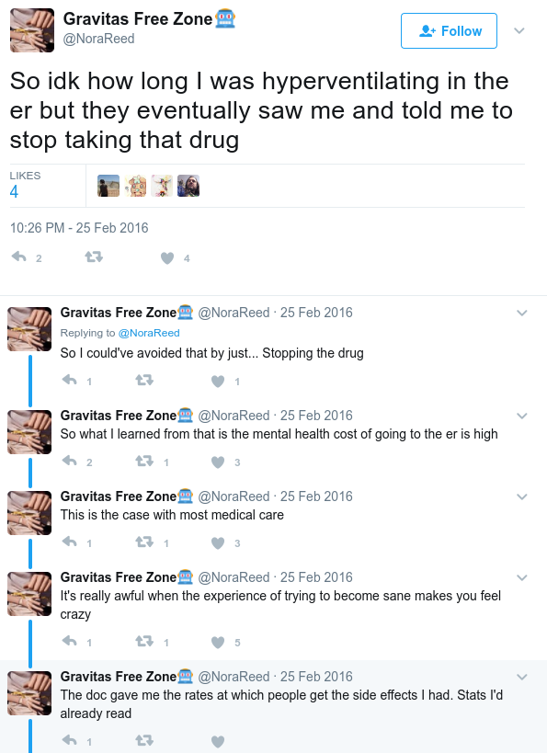Viewport: 547px width, 753px height.
Task: Open first liker's avatar in likes row
Action: coord(108,186)
